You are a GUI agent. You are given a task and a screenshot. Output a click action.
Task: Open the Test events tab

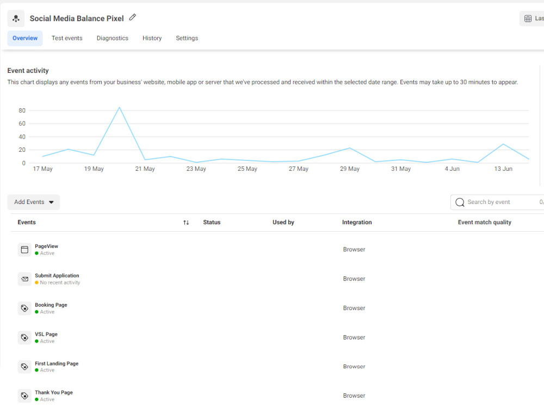(x=67, y=38)
